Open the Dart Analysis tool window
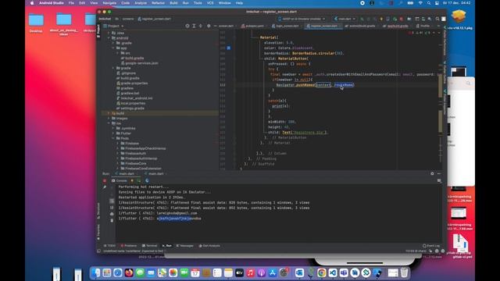The height and width of the screenshot is (281, 500). tap(209, 246)
